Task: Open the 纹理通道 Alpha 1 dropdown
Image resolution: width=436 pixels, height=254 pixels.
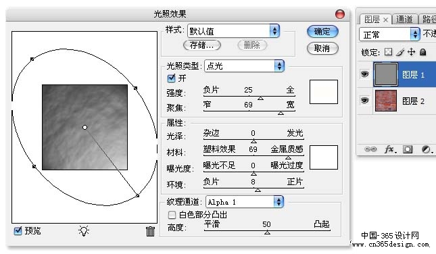Action: (x=245, y=202)
